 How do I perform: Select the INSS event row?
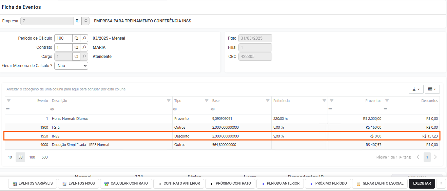pyautogui.click(x=222, y=136)
